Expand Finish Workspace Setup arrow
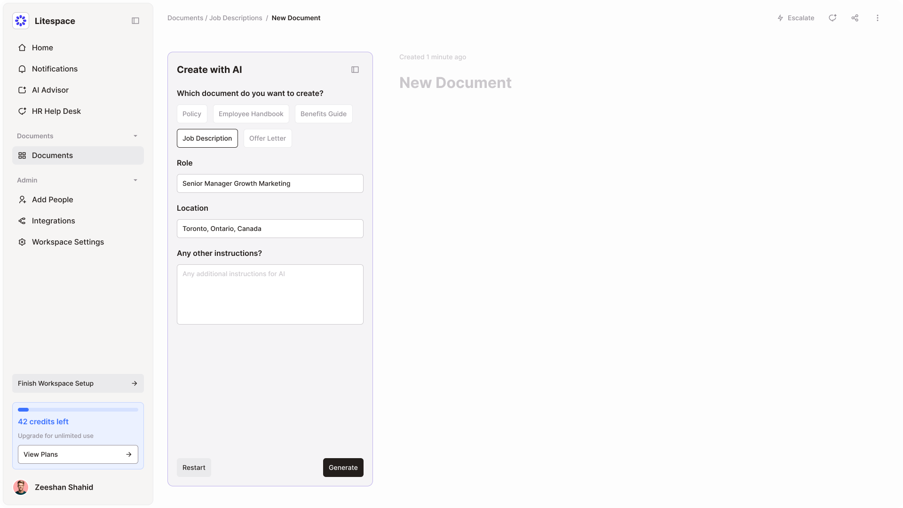Screen dimensions: 903x508 (x=135, y=383)
